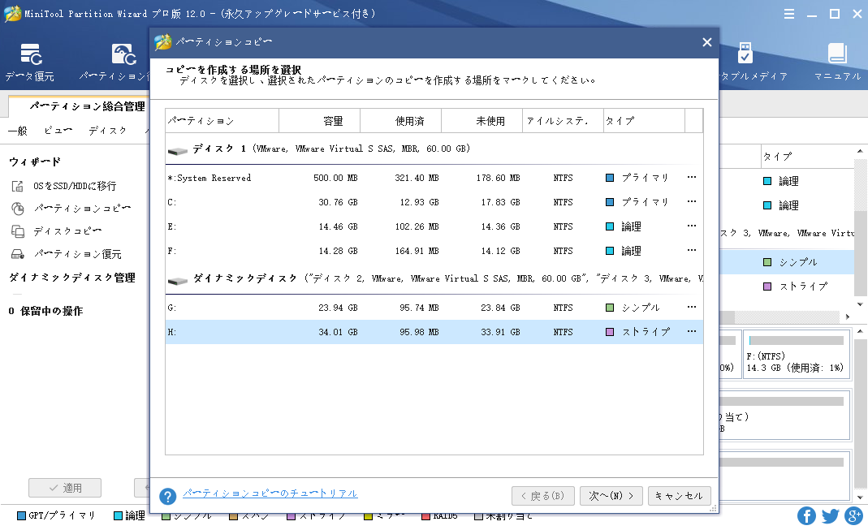Open the Disk (ディスク) menu
The height and width of the screenshot is (530, 868).
(x=107, y=131)
